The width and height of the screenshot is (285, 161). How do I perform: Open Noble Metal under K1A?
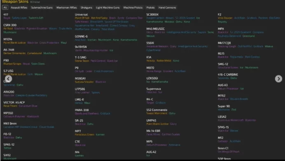pos(164,61)
